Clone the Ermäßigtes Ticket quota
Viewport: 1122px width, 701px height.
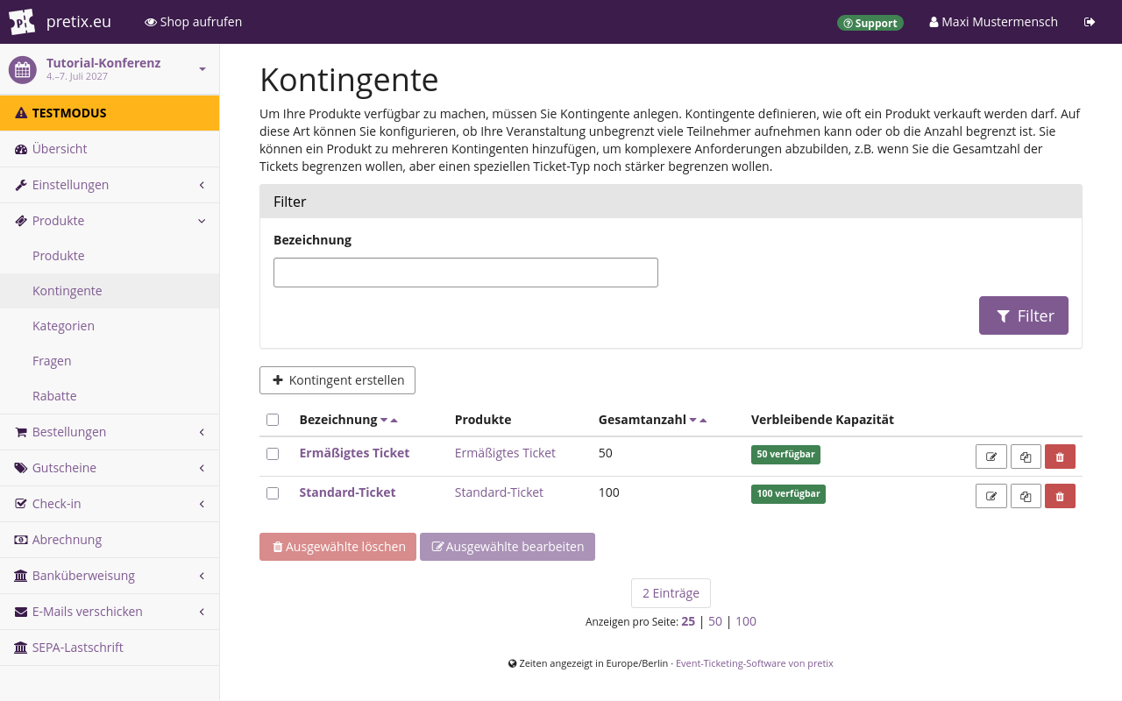click(1026, 457)
